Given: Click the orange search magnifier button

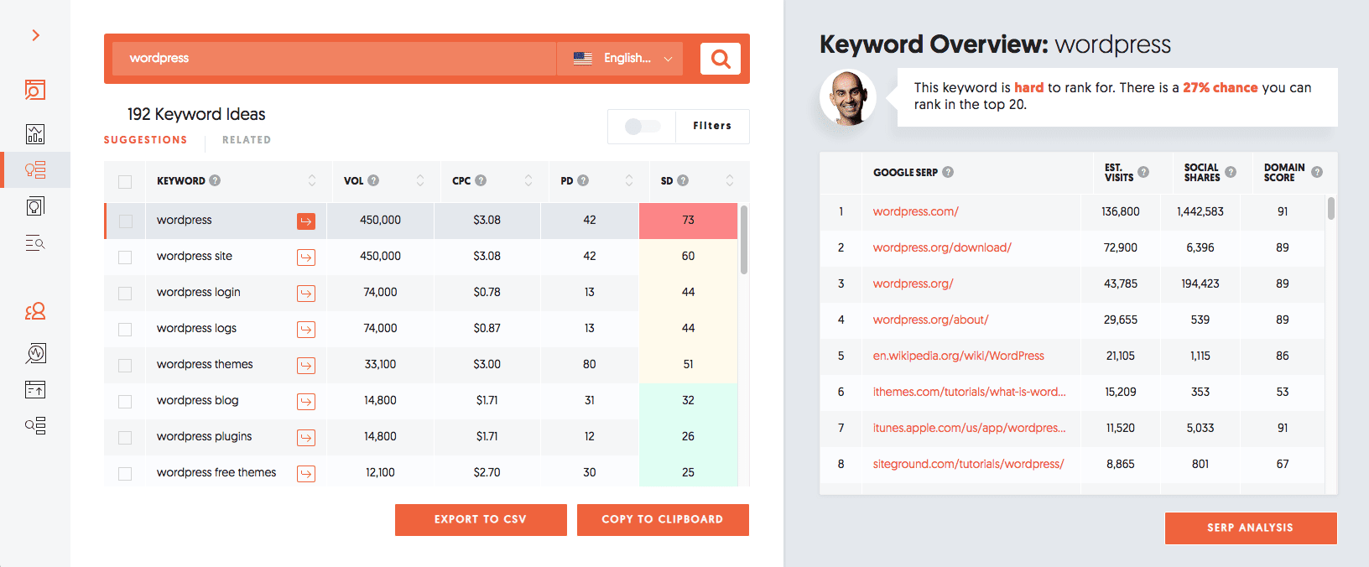Looking at the screenshot, I should (x=720, y=59).
